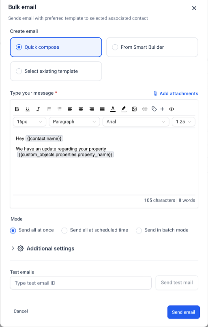Open the merge tag picker
The width and height of the screenshot is (208, 327).
click(154, 109)
